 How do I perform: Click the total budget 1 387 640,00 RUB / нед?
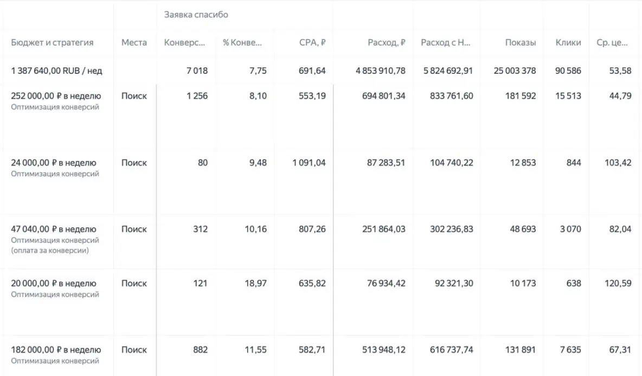click(x=56, y=71)
